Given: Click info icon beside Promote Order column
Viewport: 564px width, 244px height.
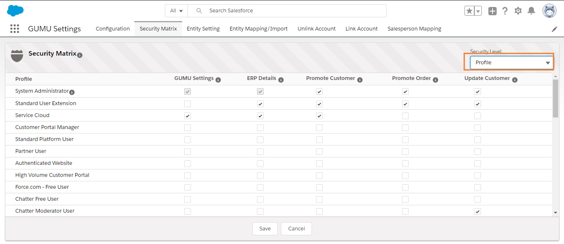Looking at the screenshot, I should click(435, 80).
